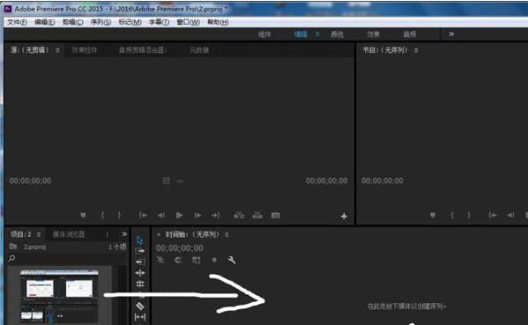
Task: Go to In point in Source monitor
Action: [143, 215]
